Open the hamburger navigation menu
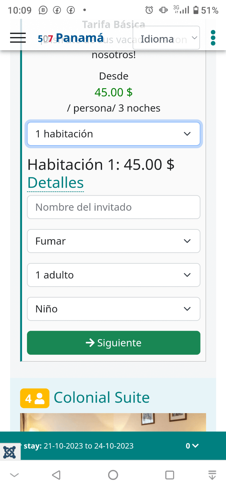 (18, 38)
